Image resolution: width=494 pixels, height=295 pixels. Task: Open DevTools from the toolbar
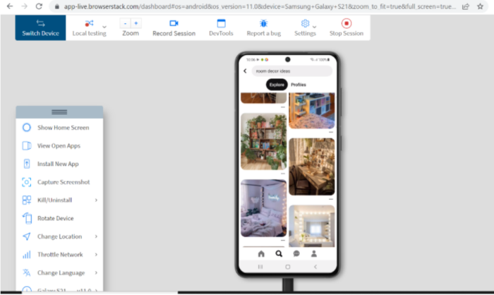[221, 28]
